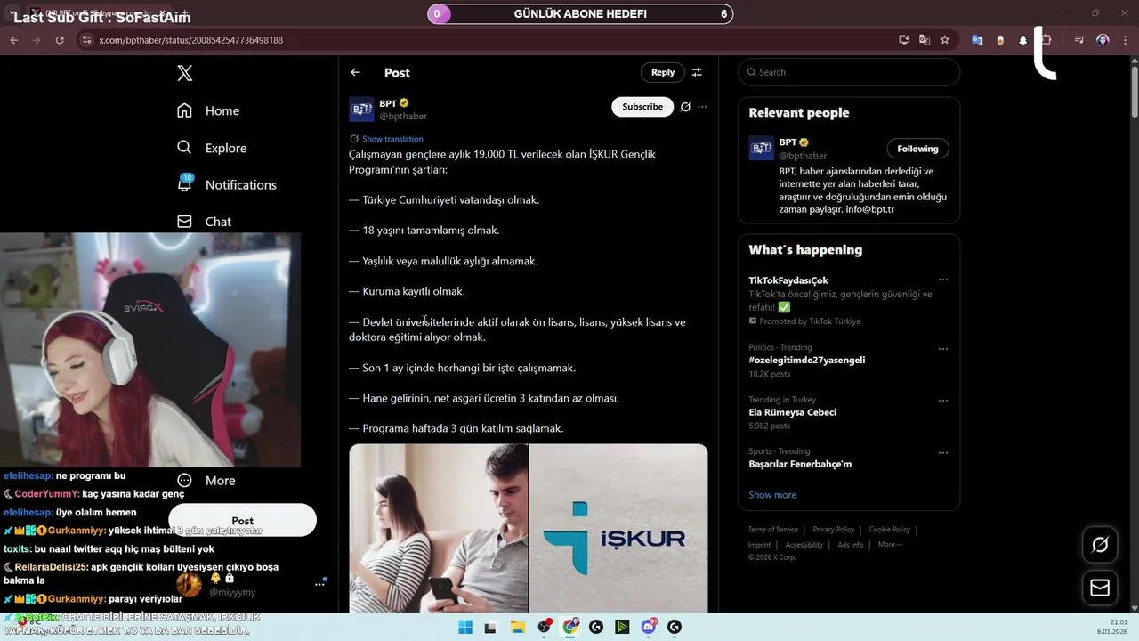This screenshot has height=641, width=1139.
Task: Click the house Home icon
Action: [184, 110]
